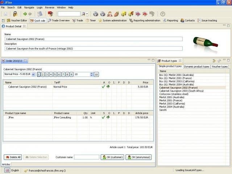232x174 pixels.
Task: Switch to the Quick sale perspective
Action: [38, 20]
